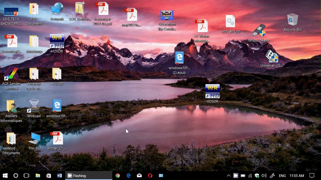The width and height of the screenshot is (321, 180).
Task: Open Amateur radio pr... folder
Action: point(34,79)
